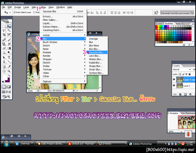Image resolution: width=196 pixels, height=153 pixels.
Task: Swap foreground and background colors
Action: 9,76
